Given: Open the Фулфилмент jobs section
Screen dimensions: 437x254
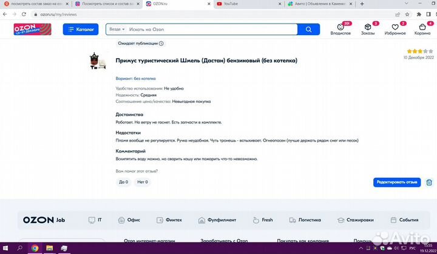Looking at the screenshot, I should [x=217, y=220].
